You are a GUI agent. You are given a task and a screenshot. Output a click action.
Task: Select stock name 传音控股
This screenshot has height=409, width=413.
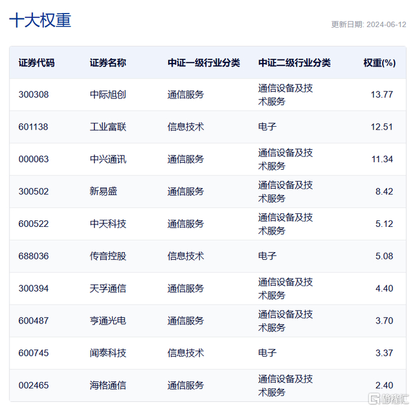point(108,256)
